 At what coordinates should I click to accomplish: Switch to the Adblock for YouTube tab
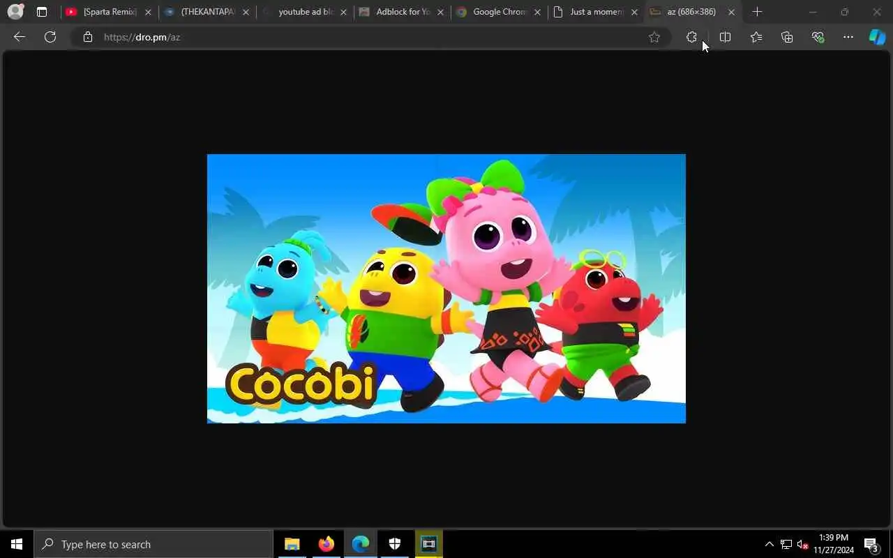[x=402, y=12]
